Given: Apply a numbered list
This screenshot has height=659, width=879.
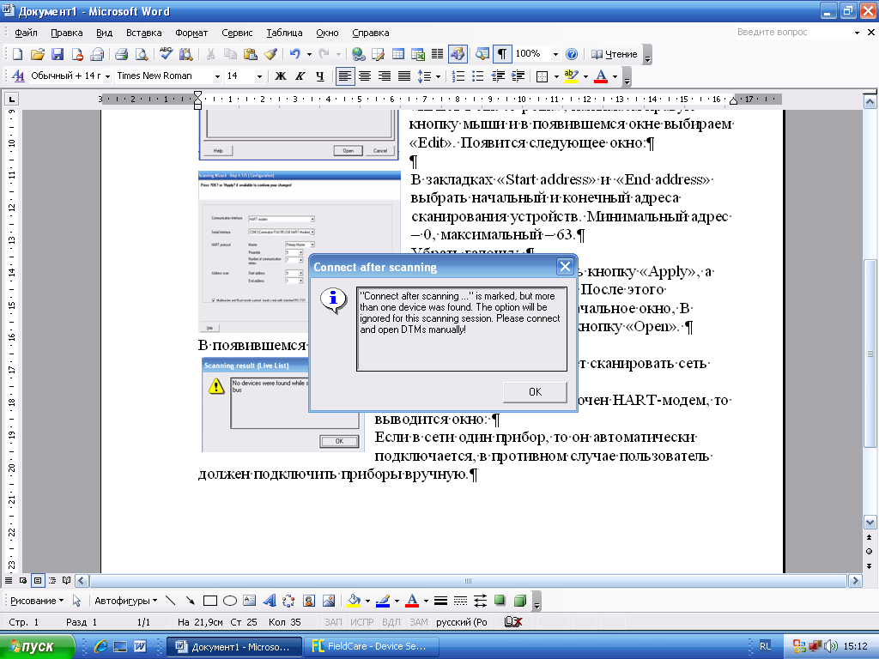Looking at the screenshot, I should click(x=458, y=76).
